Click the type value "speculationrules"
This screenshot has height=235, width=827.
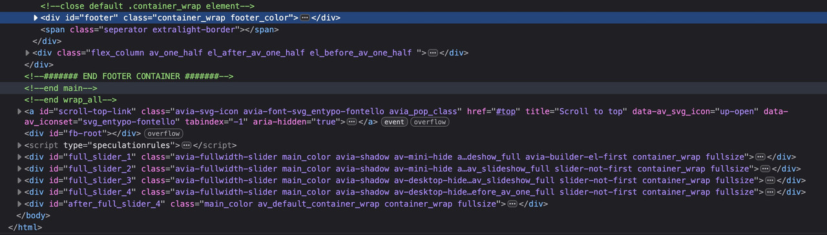point(132,146)
